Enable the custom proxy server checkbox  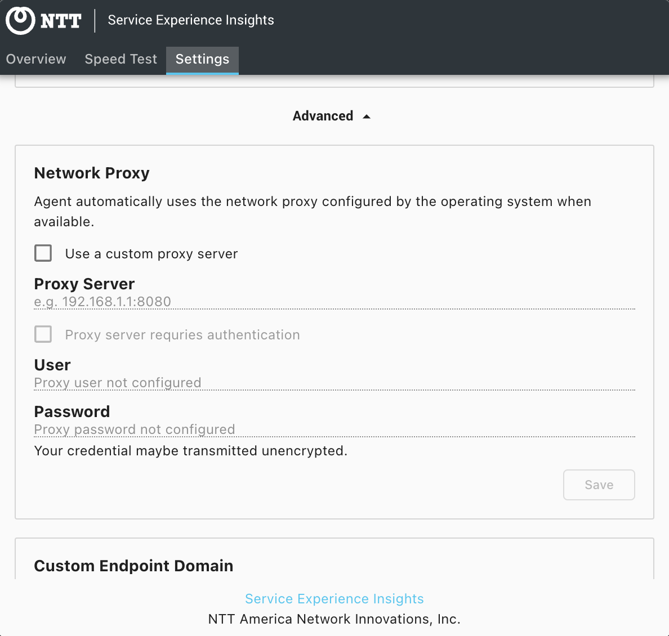pyautogui.click(x=43, y=253)
